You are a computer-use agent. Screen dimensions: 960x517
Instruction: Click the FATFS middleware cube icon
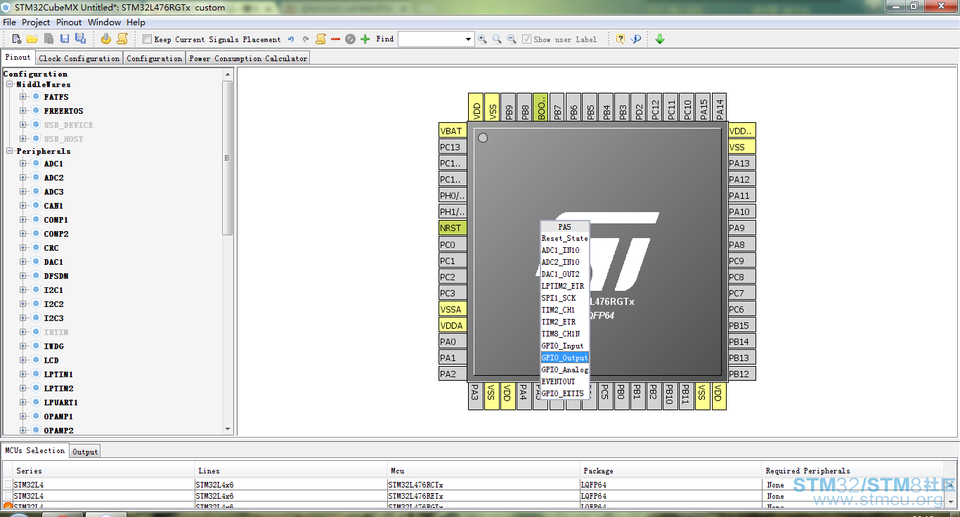coord(36,97)
